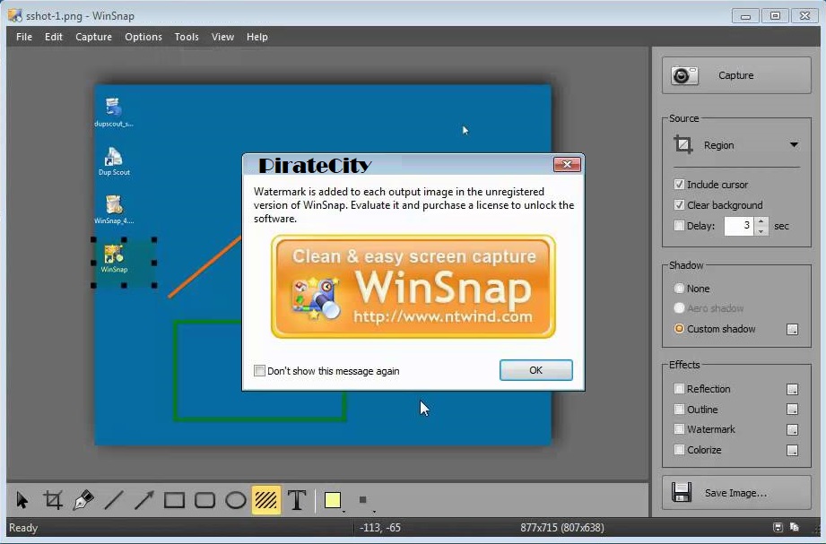Click the Ready status bar text
Viewport: 826px width, 544px height.
click(x=23, y=528)
